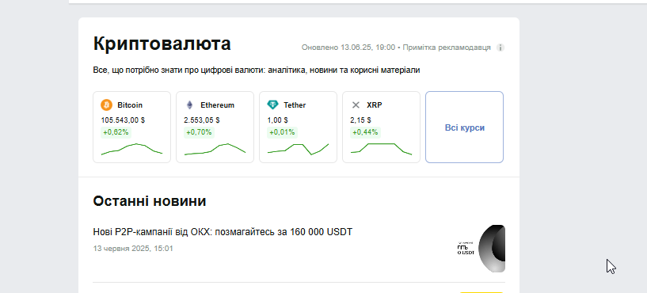Click the orange Bitcoin logo icon

(106, 105)
